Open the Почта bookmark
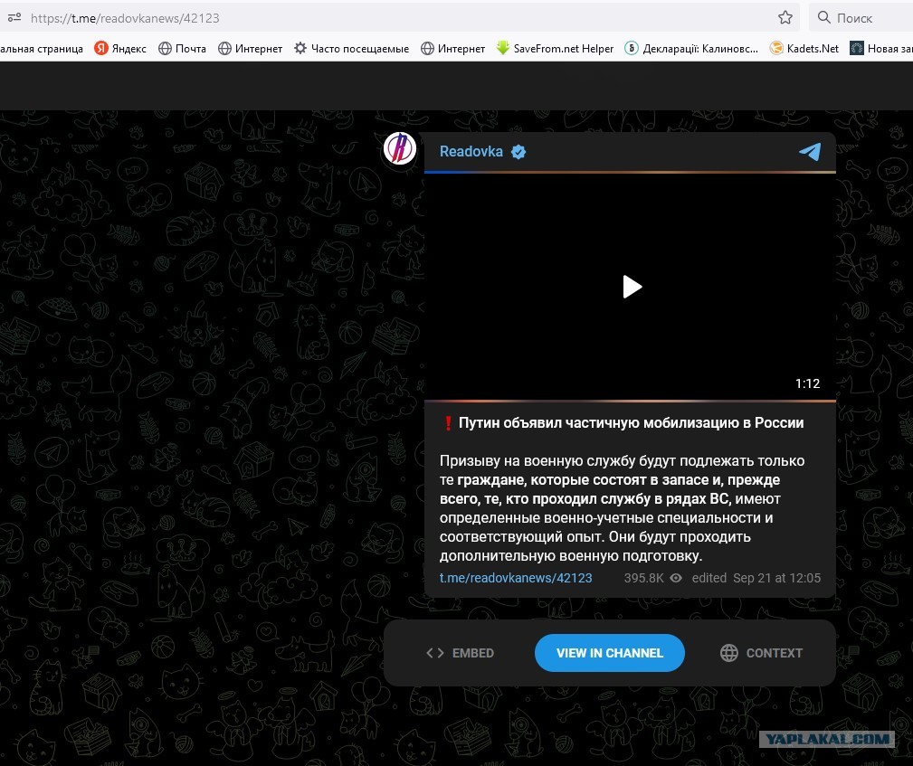This screenshot has width=913, height=766. pyautogui.click(x=182, y=48)
